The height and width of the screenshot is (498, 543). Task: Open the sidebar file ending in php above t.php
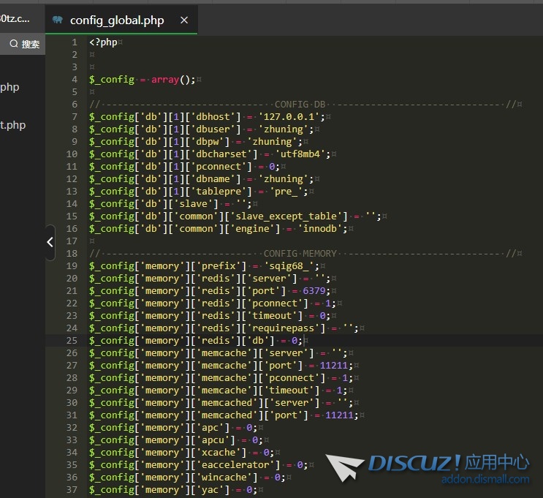click(x=10, y=87)
